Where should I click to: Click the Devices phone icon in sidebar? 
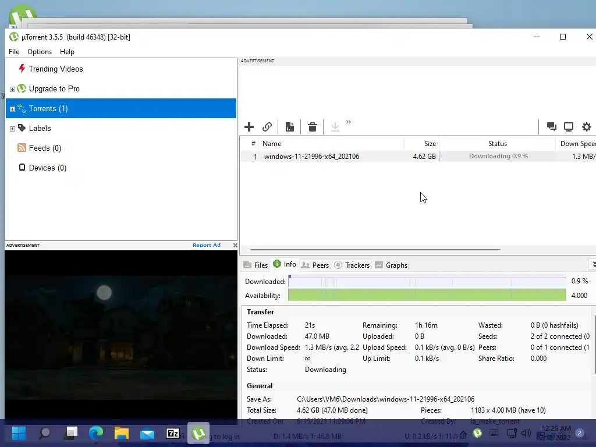[x=22, y=168]
